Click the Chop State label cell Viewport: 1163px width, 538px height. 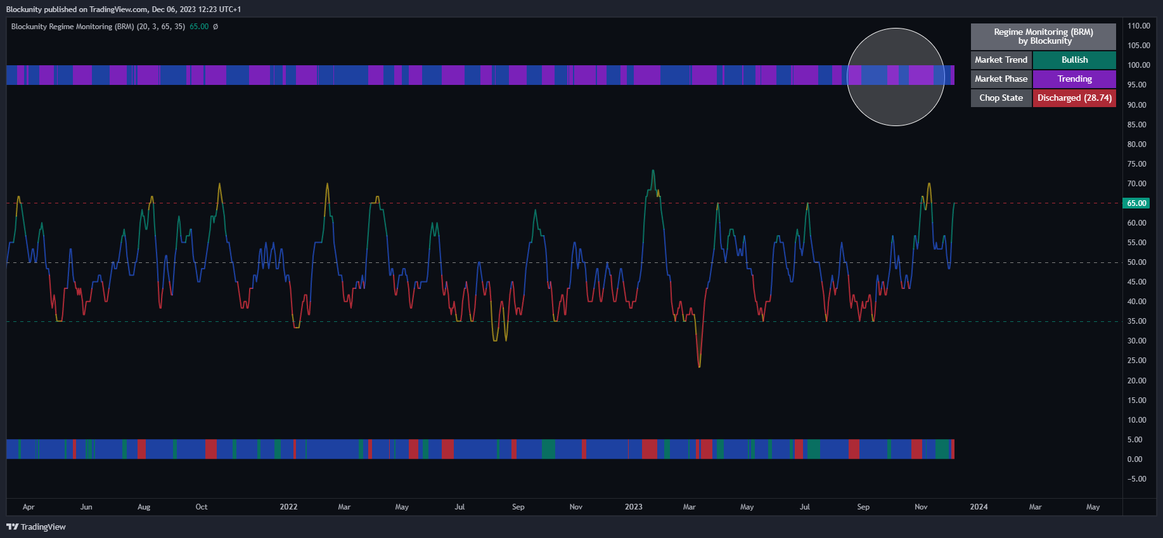pyautogui.click(x=1001, y=98)
